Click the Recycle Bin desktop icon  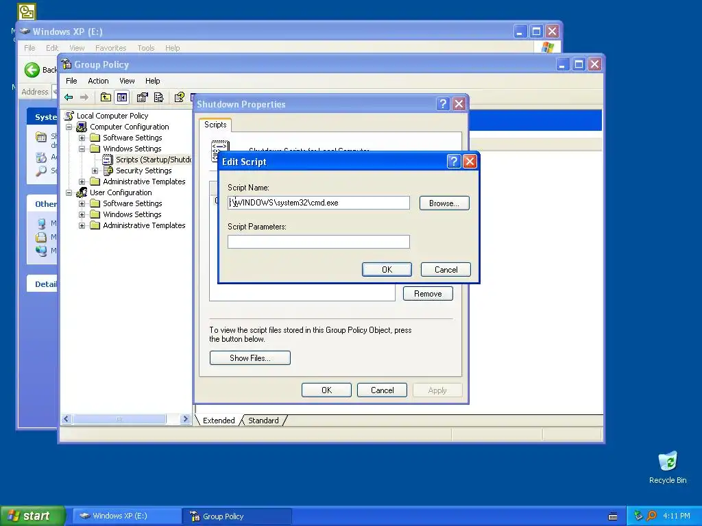pos(668,462)
